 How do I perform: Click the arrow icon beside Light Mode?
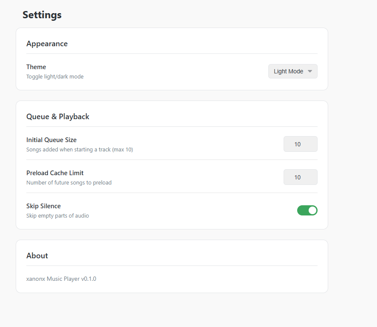point(310,71)
